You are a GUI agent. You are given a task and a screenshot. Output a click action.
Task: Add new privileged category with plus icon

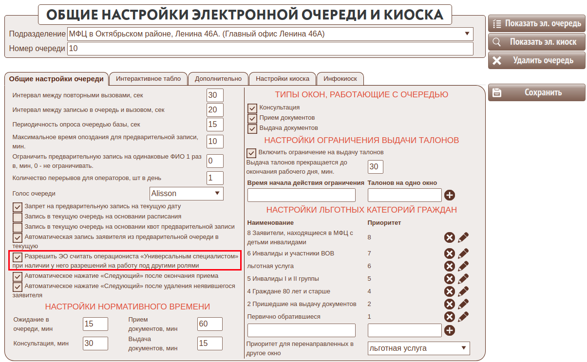click(449, 330)
